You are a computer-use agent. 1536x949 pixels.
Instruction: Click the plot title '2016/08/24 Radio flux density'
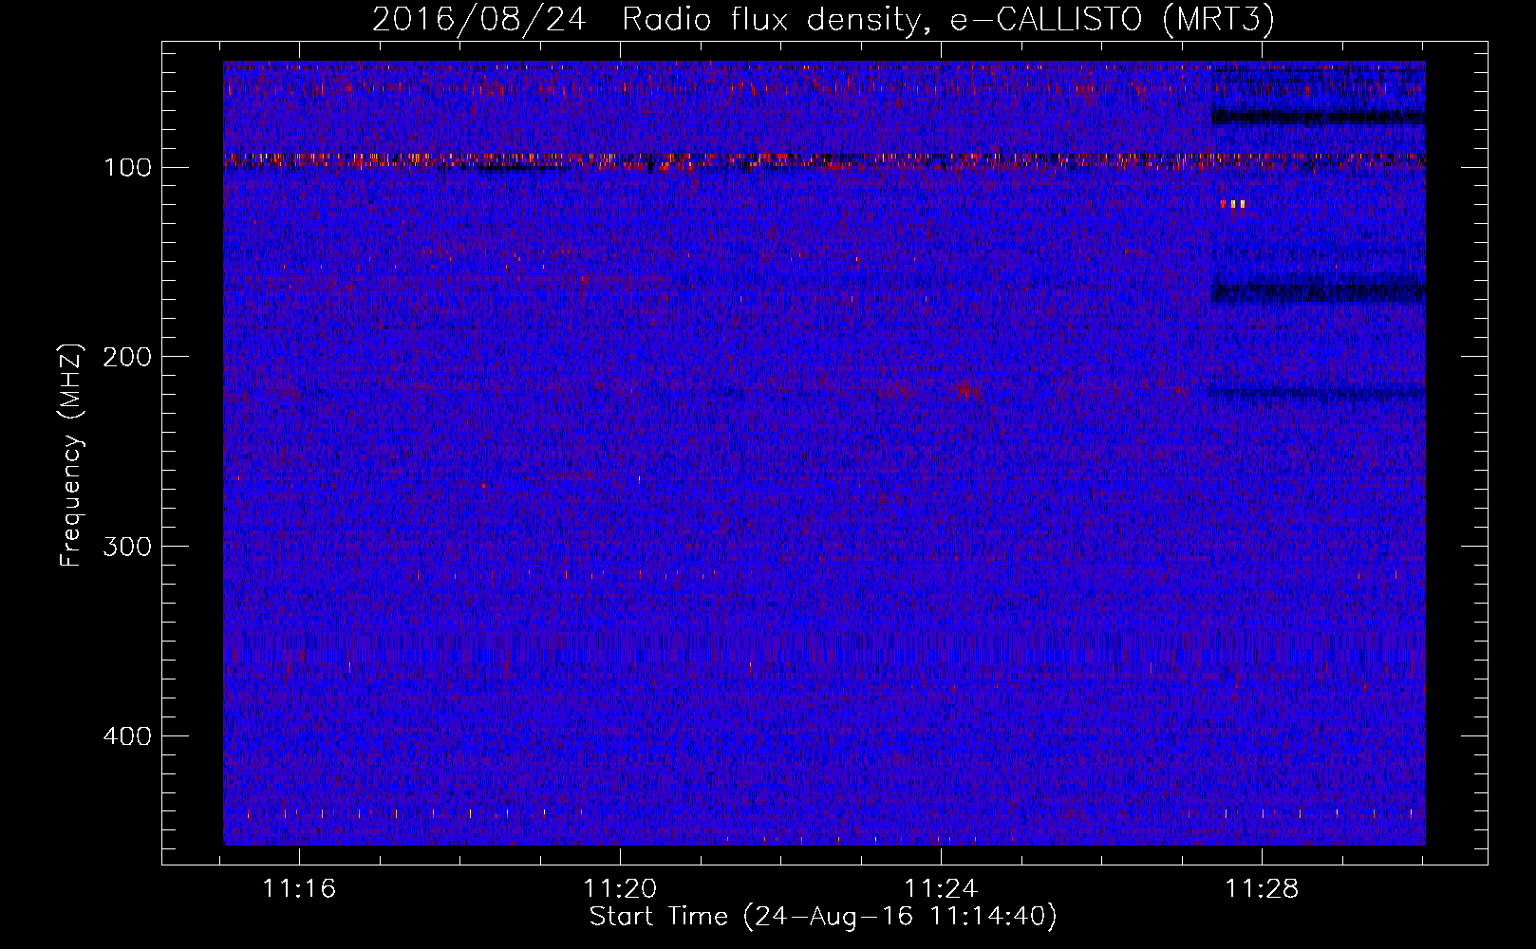point(823,19)
